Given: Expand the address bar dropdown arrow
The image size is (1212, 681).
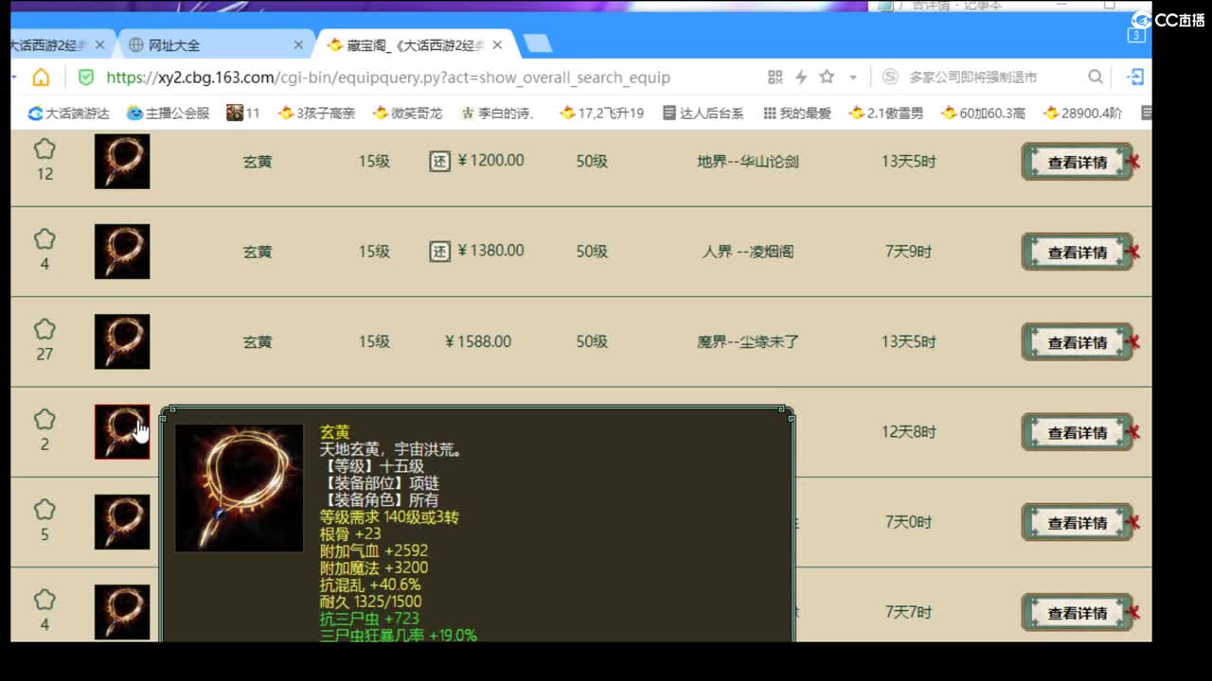Looking at the screenshot, I should (853, 78).
